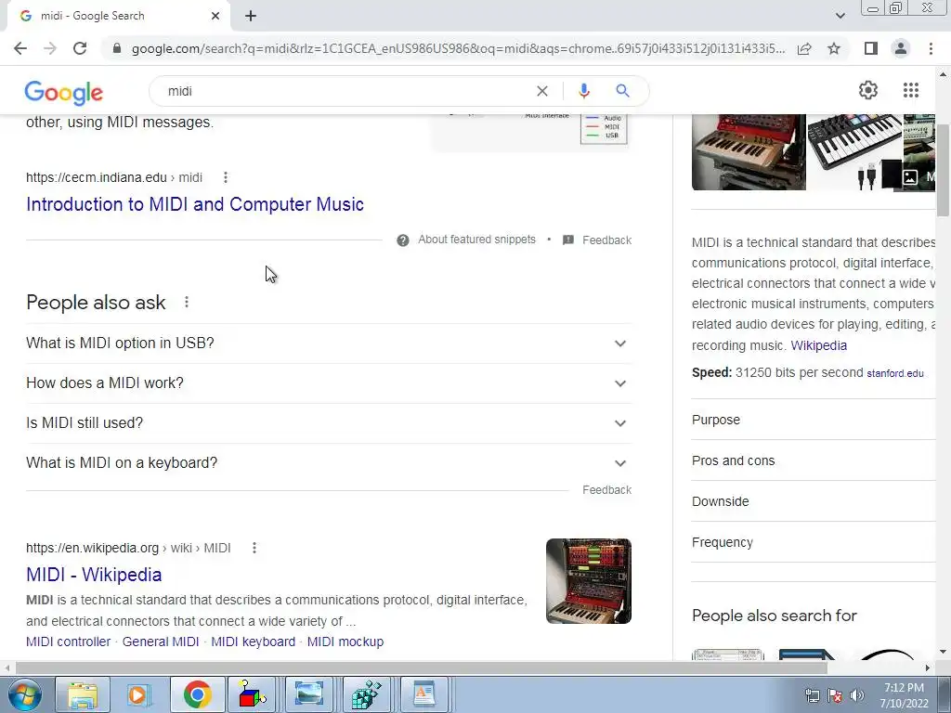Bookmark this page with the star

point(834,48)
